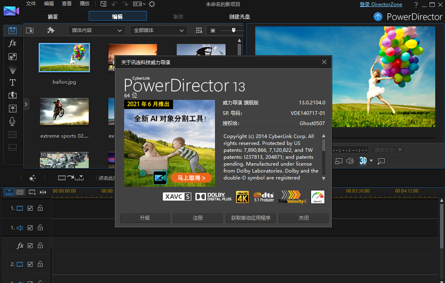Click the storyboard view icon

click(x=20, y=192)
